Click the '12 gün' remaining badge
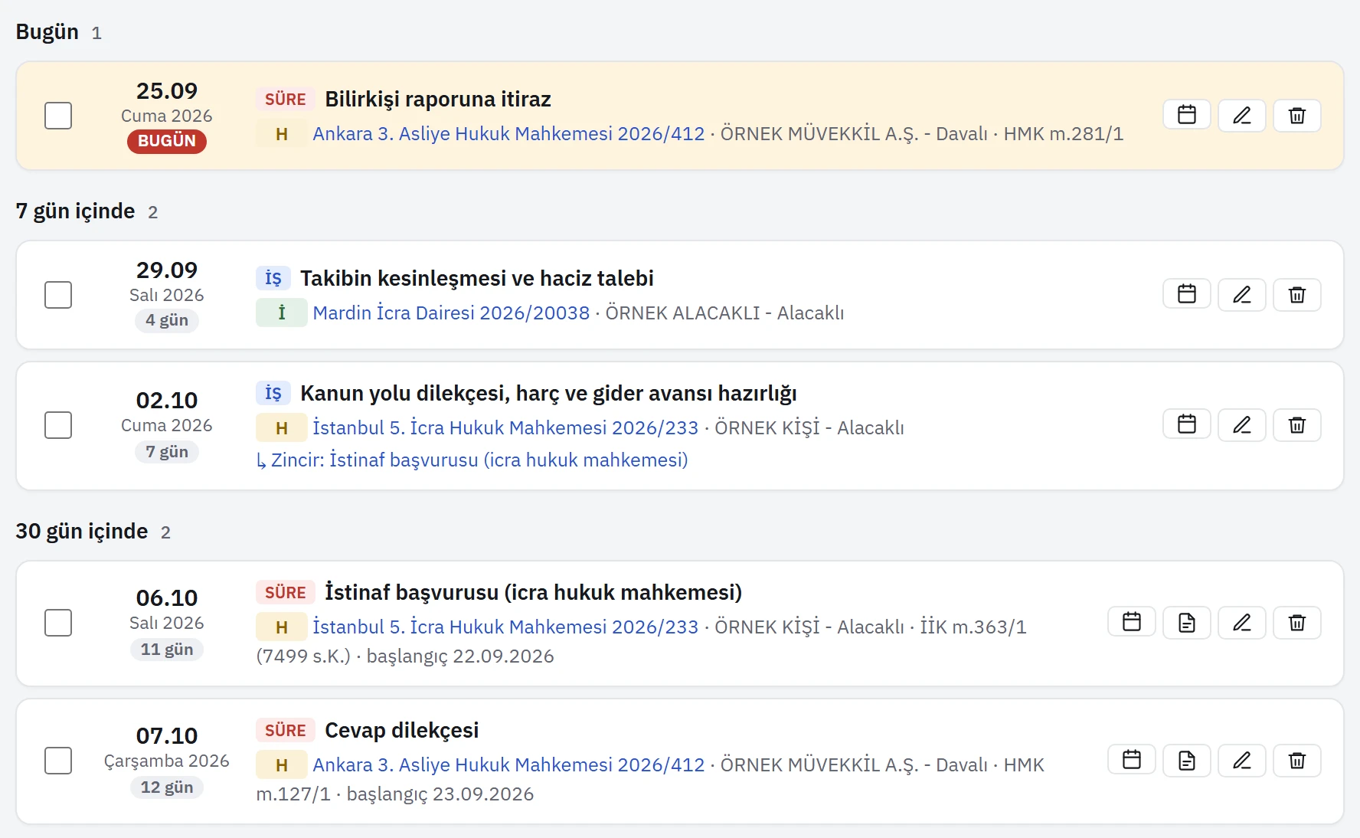Image resolution: width=1360 pixels, height=838 pixels. point(167,787)
